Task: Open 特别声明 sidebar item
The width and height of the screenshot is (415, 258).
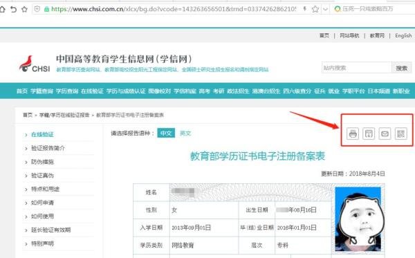Action: pos(42,243)
